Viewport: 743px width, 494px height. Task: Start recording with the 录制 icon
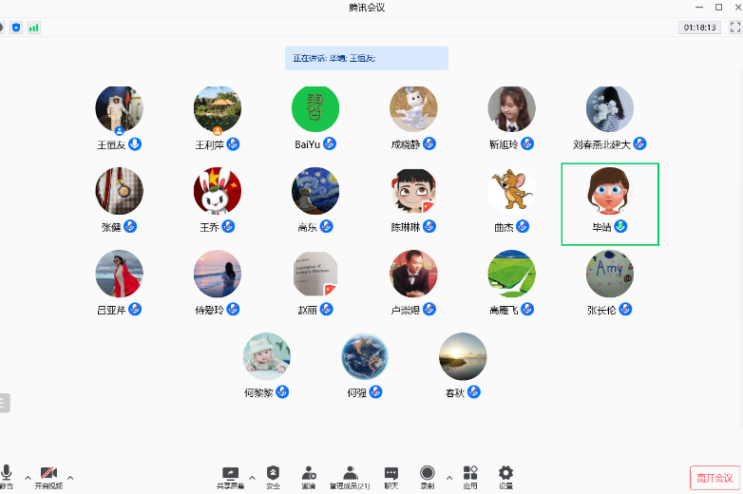(x=428, y=476)
